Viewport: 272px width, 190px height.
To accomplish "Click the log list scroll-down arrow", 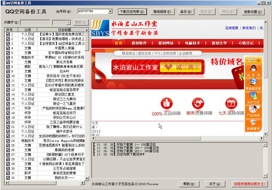I will 87,178.
